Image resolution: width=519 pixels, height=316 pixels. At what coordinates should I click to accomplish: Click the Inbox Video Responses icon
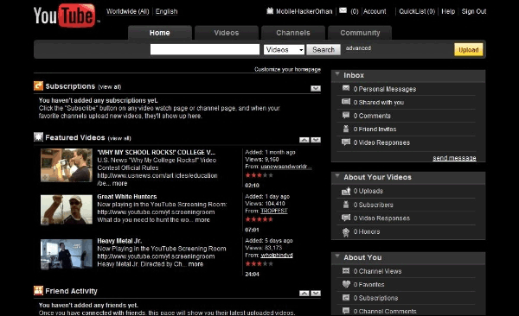click(x=346, y=142)
